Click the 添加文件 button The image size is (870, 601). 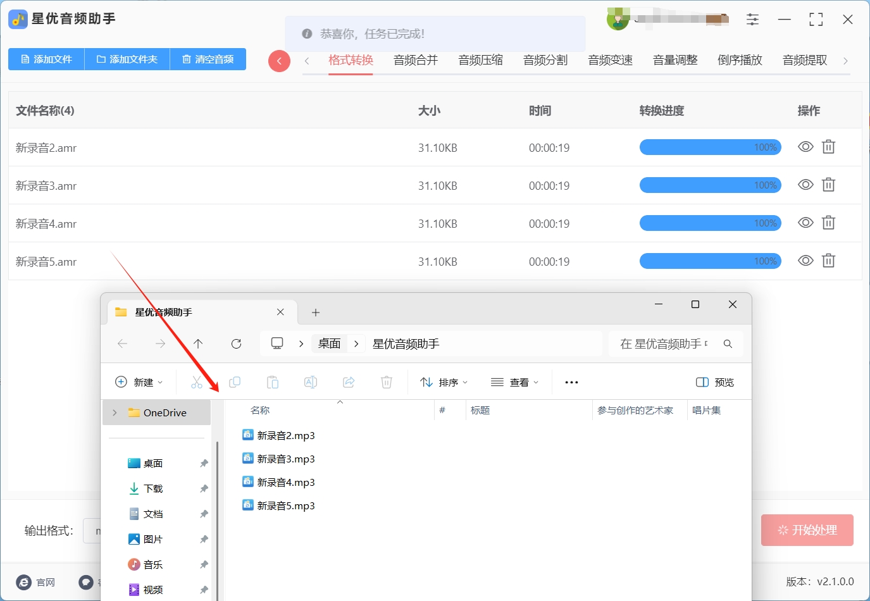point(46,59)
